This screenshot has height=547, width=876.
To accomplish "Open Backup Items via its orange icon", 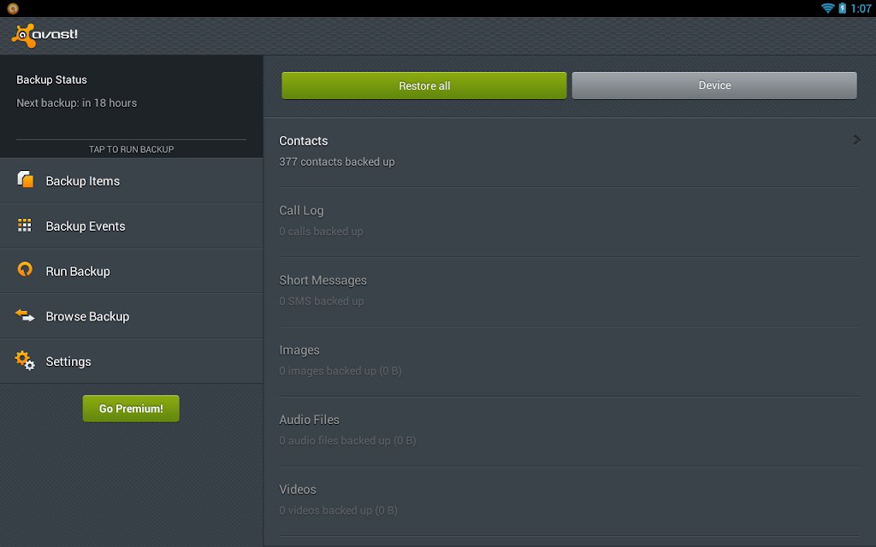I will 25,179.
